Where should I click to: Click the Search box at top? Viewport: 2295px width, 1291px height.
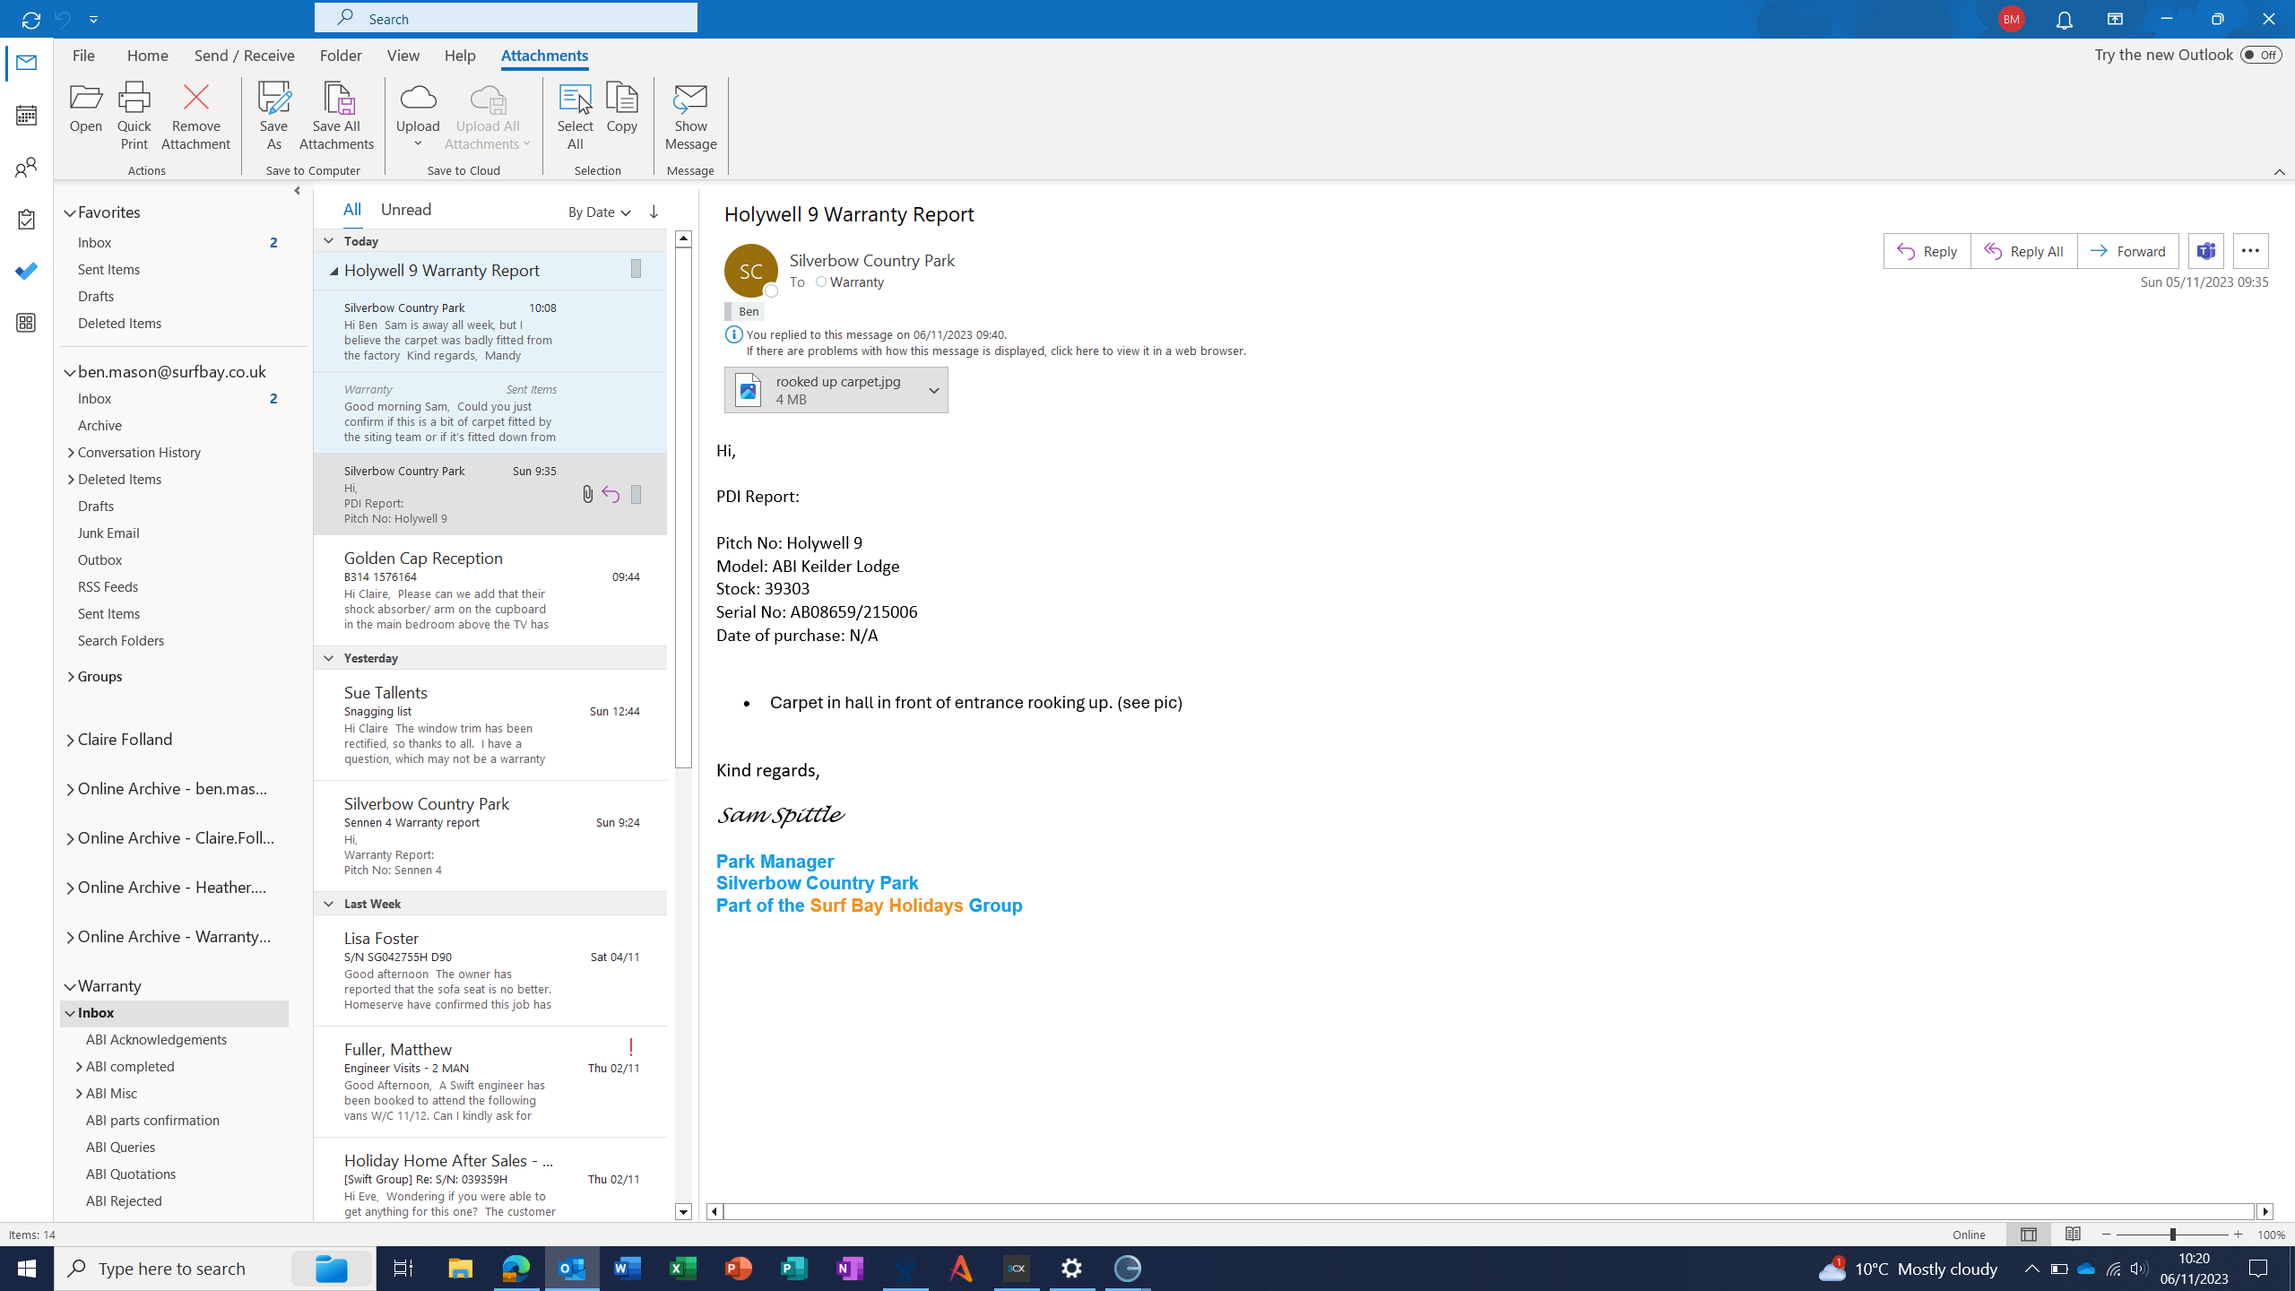click(506, 18)
